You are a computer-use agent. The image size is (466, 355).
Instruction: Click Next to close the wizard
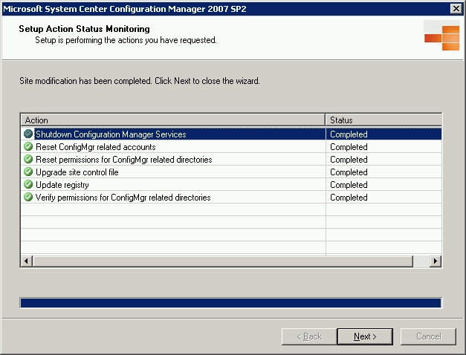(365, 336)
